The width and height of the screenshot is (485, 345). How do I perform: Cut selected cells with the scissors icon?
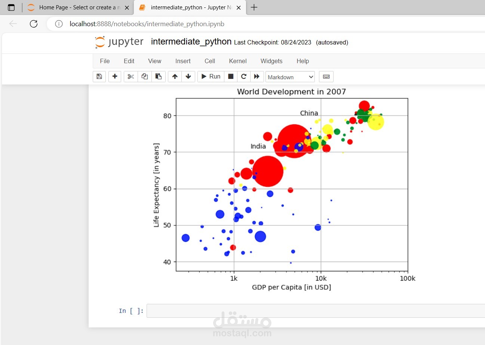pyautogui.click(x=131, y=77)
